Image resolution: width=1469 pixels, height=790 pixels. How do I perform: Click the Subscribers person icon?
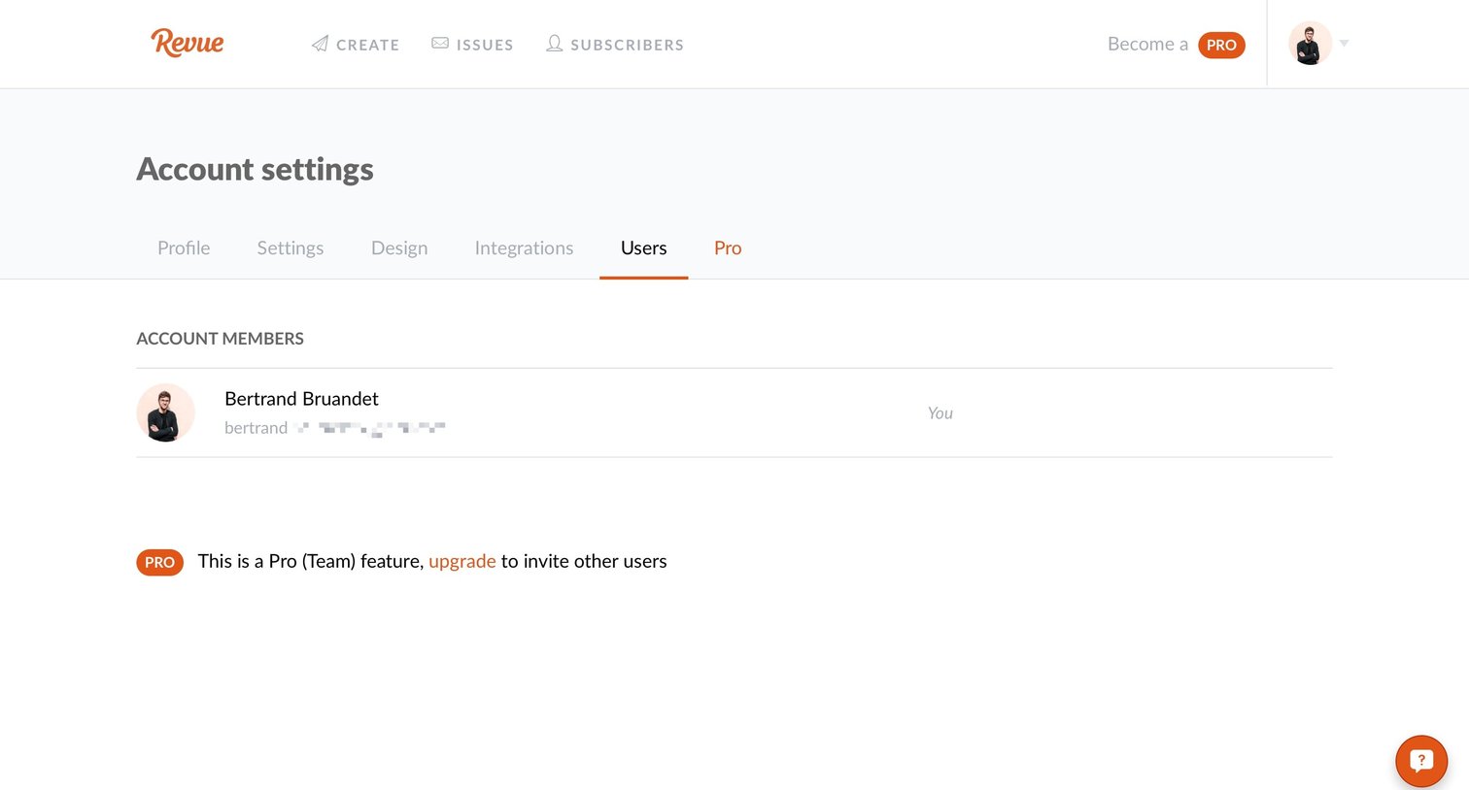[554, 44]
